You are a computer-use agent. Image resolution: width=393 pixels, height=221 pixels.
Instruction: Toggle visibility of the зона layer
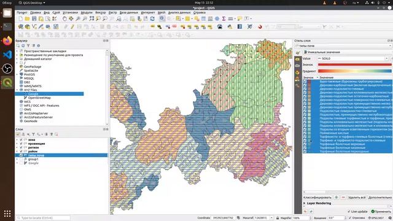[x=21, y=140]
